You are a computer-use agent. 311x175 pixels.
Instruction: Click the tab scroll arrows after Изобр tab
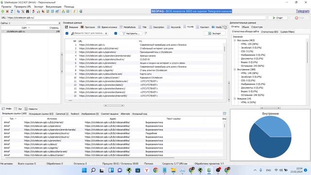[225, 27]
